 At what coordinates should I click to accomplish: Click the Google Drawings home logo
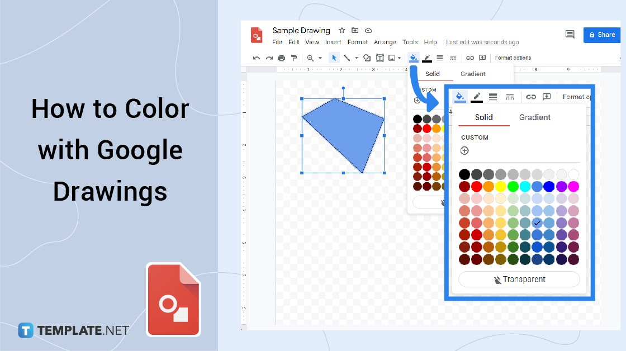257,35
